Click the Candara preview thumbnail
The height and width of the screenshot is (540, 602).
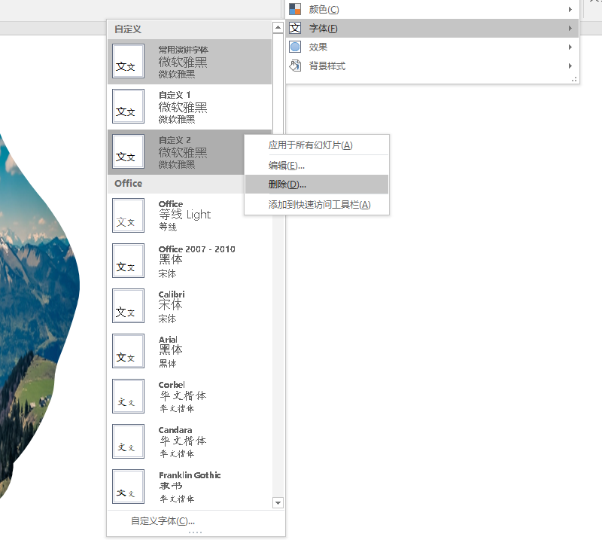coord(128,441)
